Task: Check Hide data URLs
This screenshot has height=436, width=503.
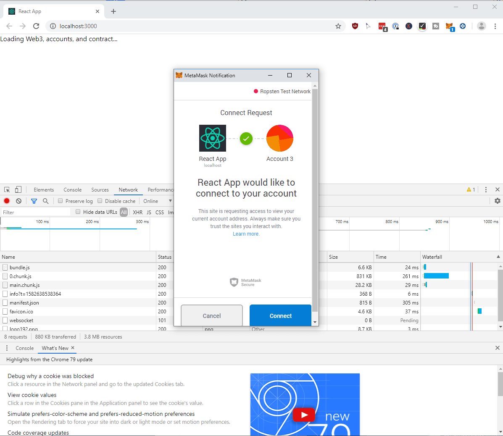Action: pyautogui.click(x=78, y=212)
